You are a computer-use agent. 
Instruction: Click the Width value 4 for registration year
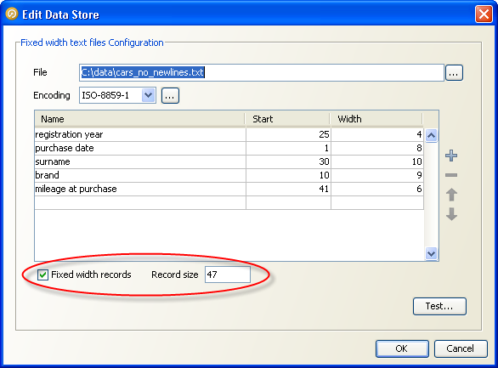[377, 134]
